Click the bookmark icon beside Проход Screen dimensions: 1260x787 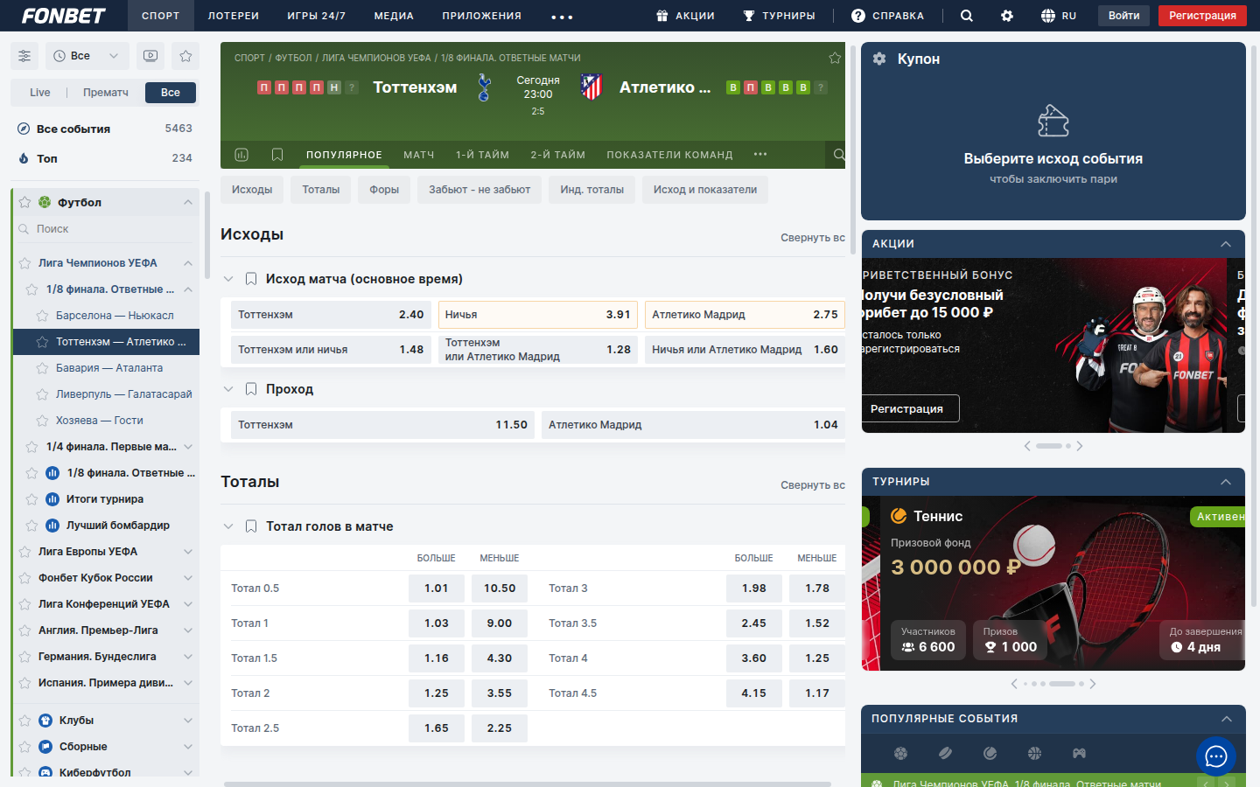[251, 389]
